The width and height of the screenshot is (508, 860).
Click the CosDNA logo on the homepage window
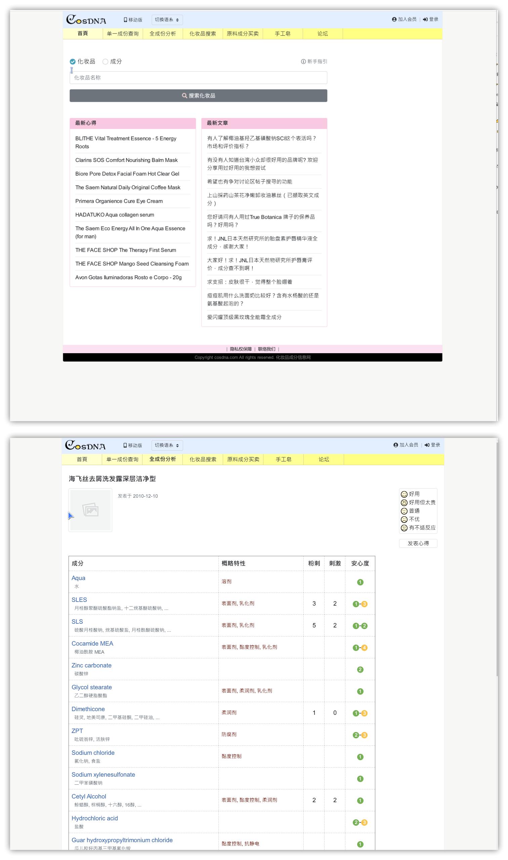[86, 20]
